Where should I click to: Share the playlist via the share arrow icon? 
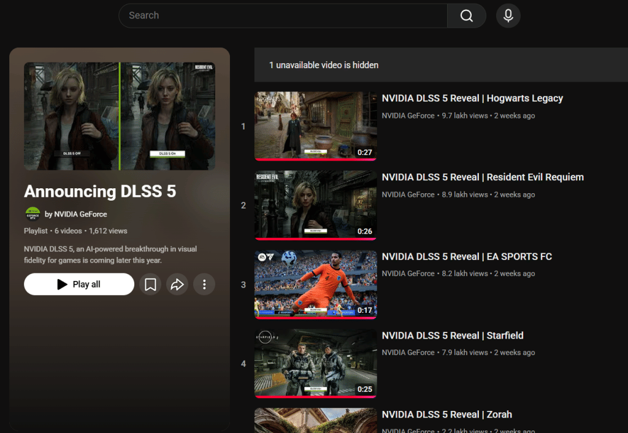tap(177, 284)
